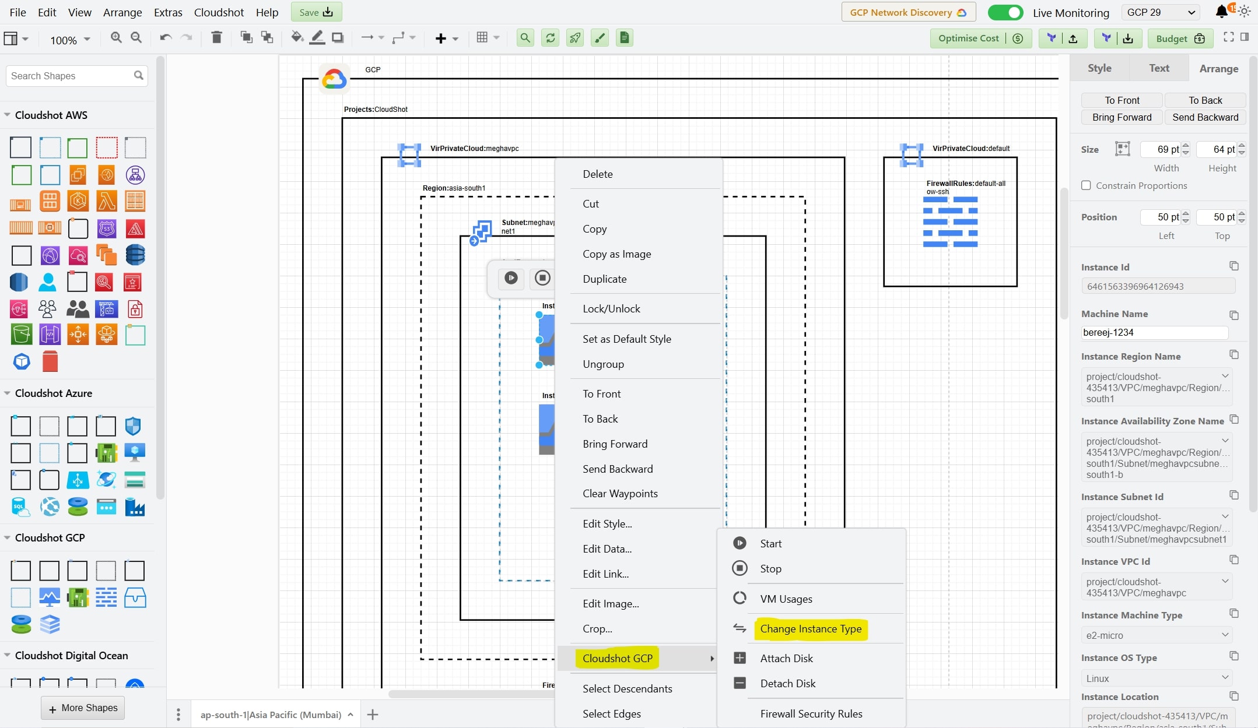Click the green rocket launch icon
The height and width of the screenshot is (728, 1258).
[575, 38]
